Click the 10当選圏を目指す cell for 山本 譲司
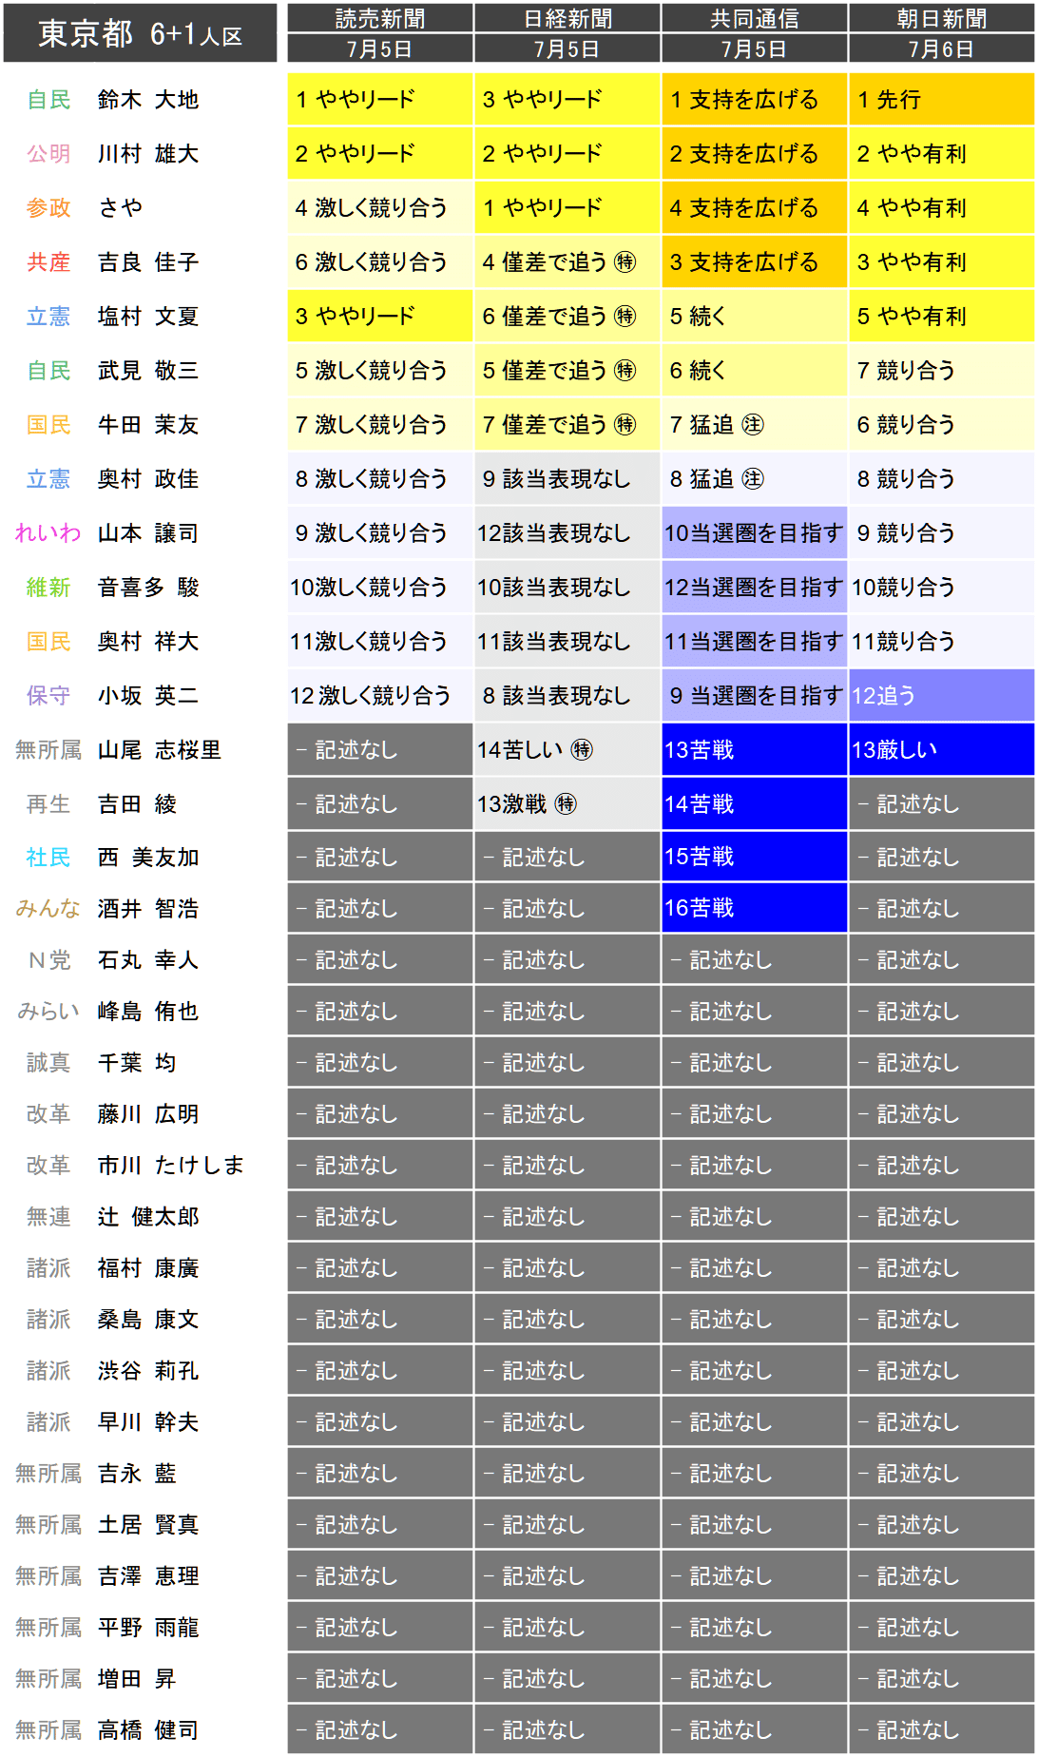This screenshot has width=1038, height=1757. (755, 533)
